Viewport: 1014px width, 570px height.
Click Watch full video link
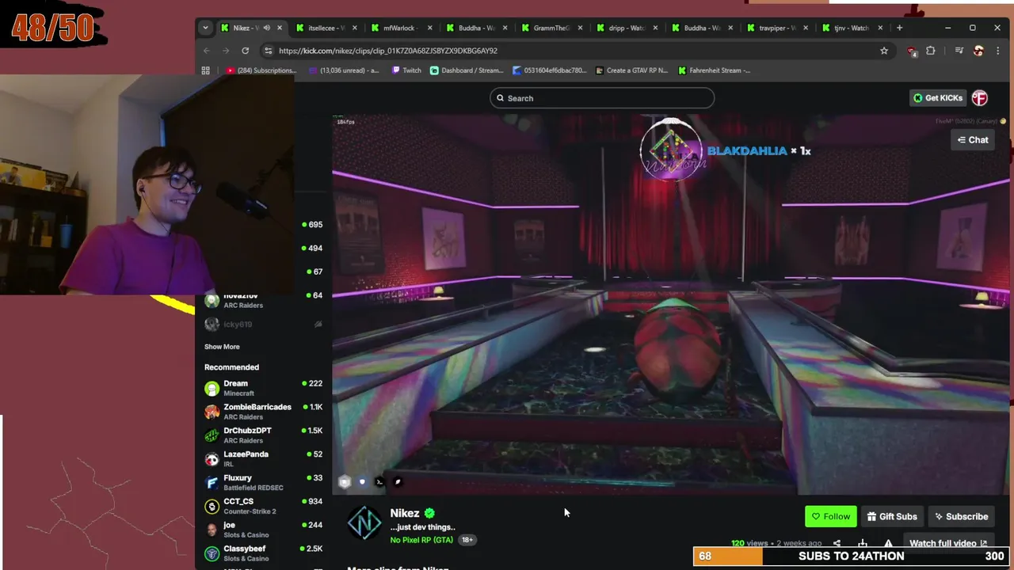click(948, 543)
